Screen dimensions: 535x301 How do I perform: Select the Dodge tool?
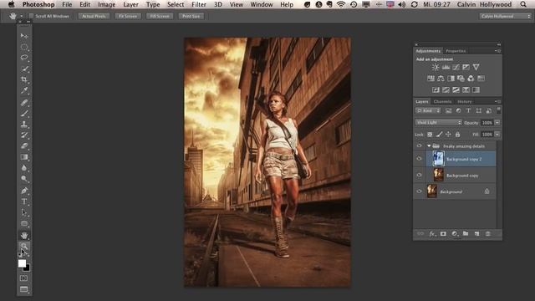click(24, 179)
